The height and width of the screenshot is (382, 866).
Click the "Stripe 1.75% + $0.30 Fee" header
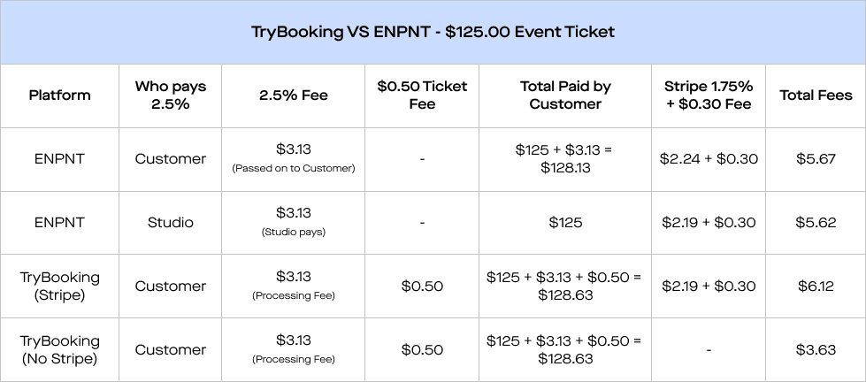pyautogui.click(x=708, y=95)
